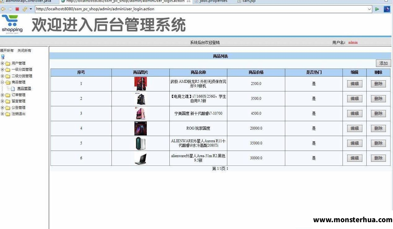Delete the 电竞之魂 i7/1660S product row
The image size is (393, 229).
point(378,99)
